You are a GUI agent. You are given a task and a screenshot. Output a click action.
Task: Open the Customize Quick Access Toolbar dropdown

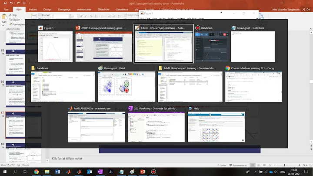(x=30, y=3)
